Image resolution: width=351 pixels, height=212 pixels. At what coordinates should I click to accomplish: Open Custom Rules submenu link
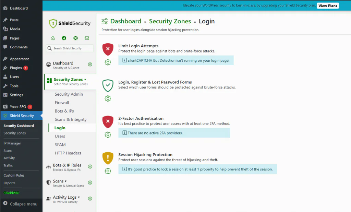14,176
